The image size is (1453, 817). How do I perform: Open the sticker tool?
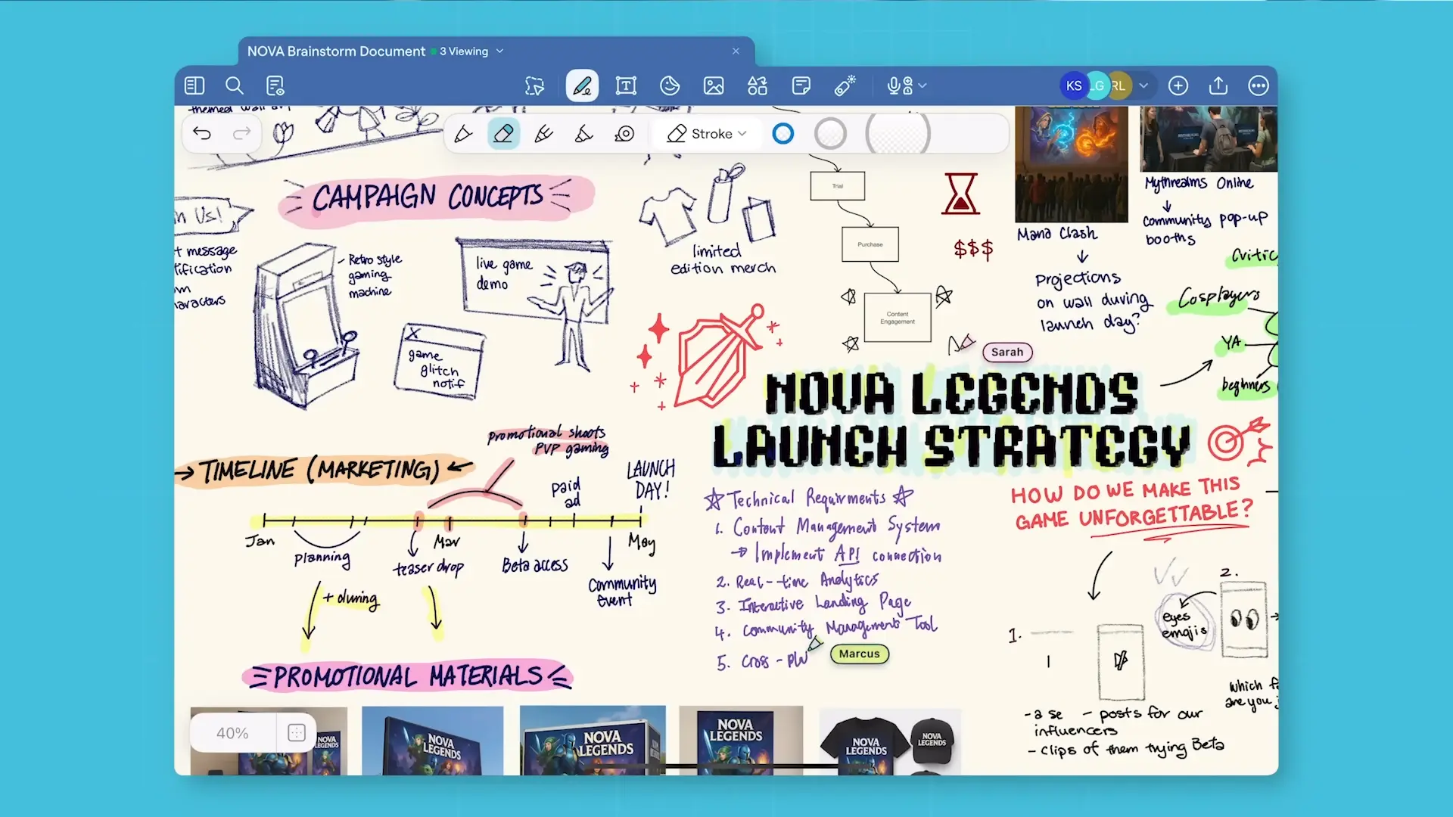click(670, 86)
